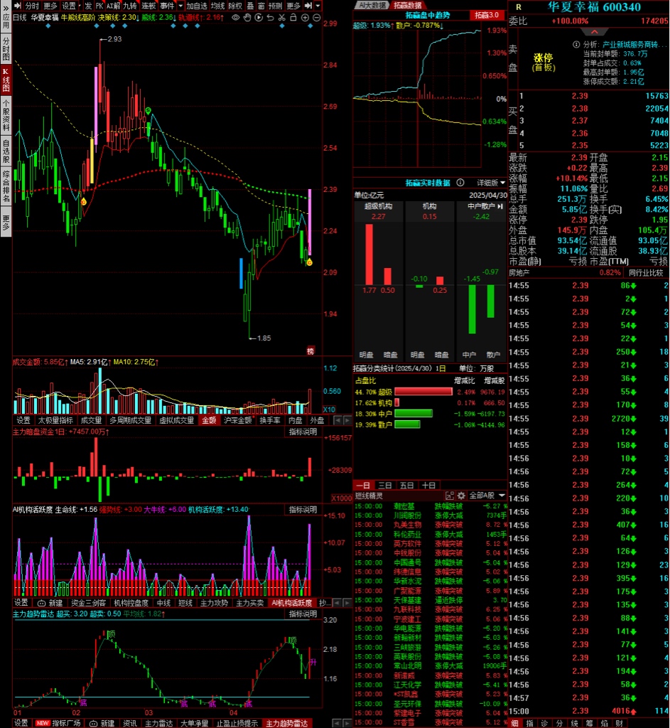This screenshot has width=670, height=728.
Task: Expand the 应用 sidebar double-chevron
Action: click(x=6, y=7)
